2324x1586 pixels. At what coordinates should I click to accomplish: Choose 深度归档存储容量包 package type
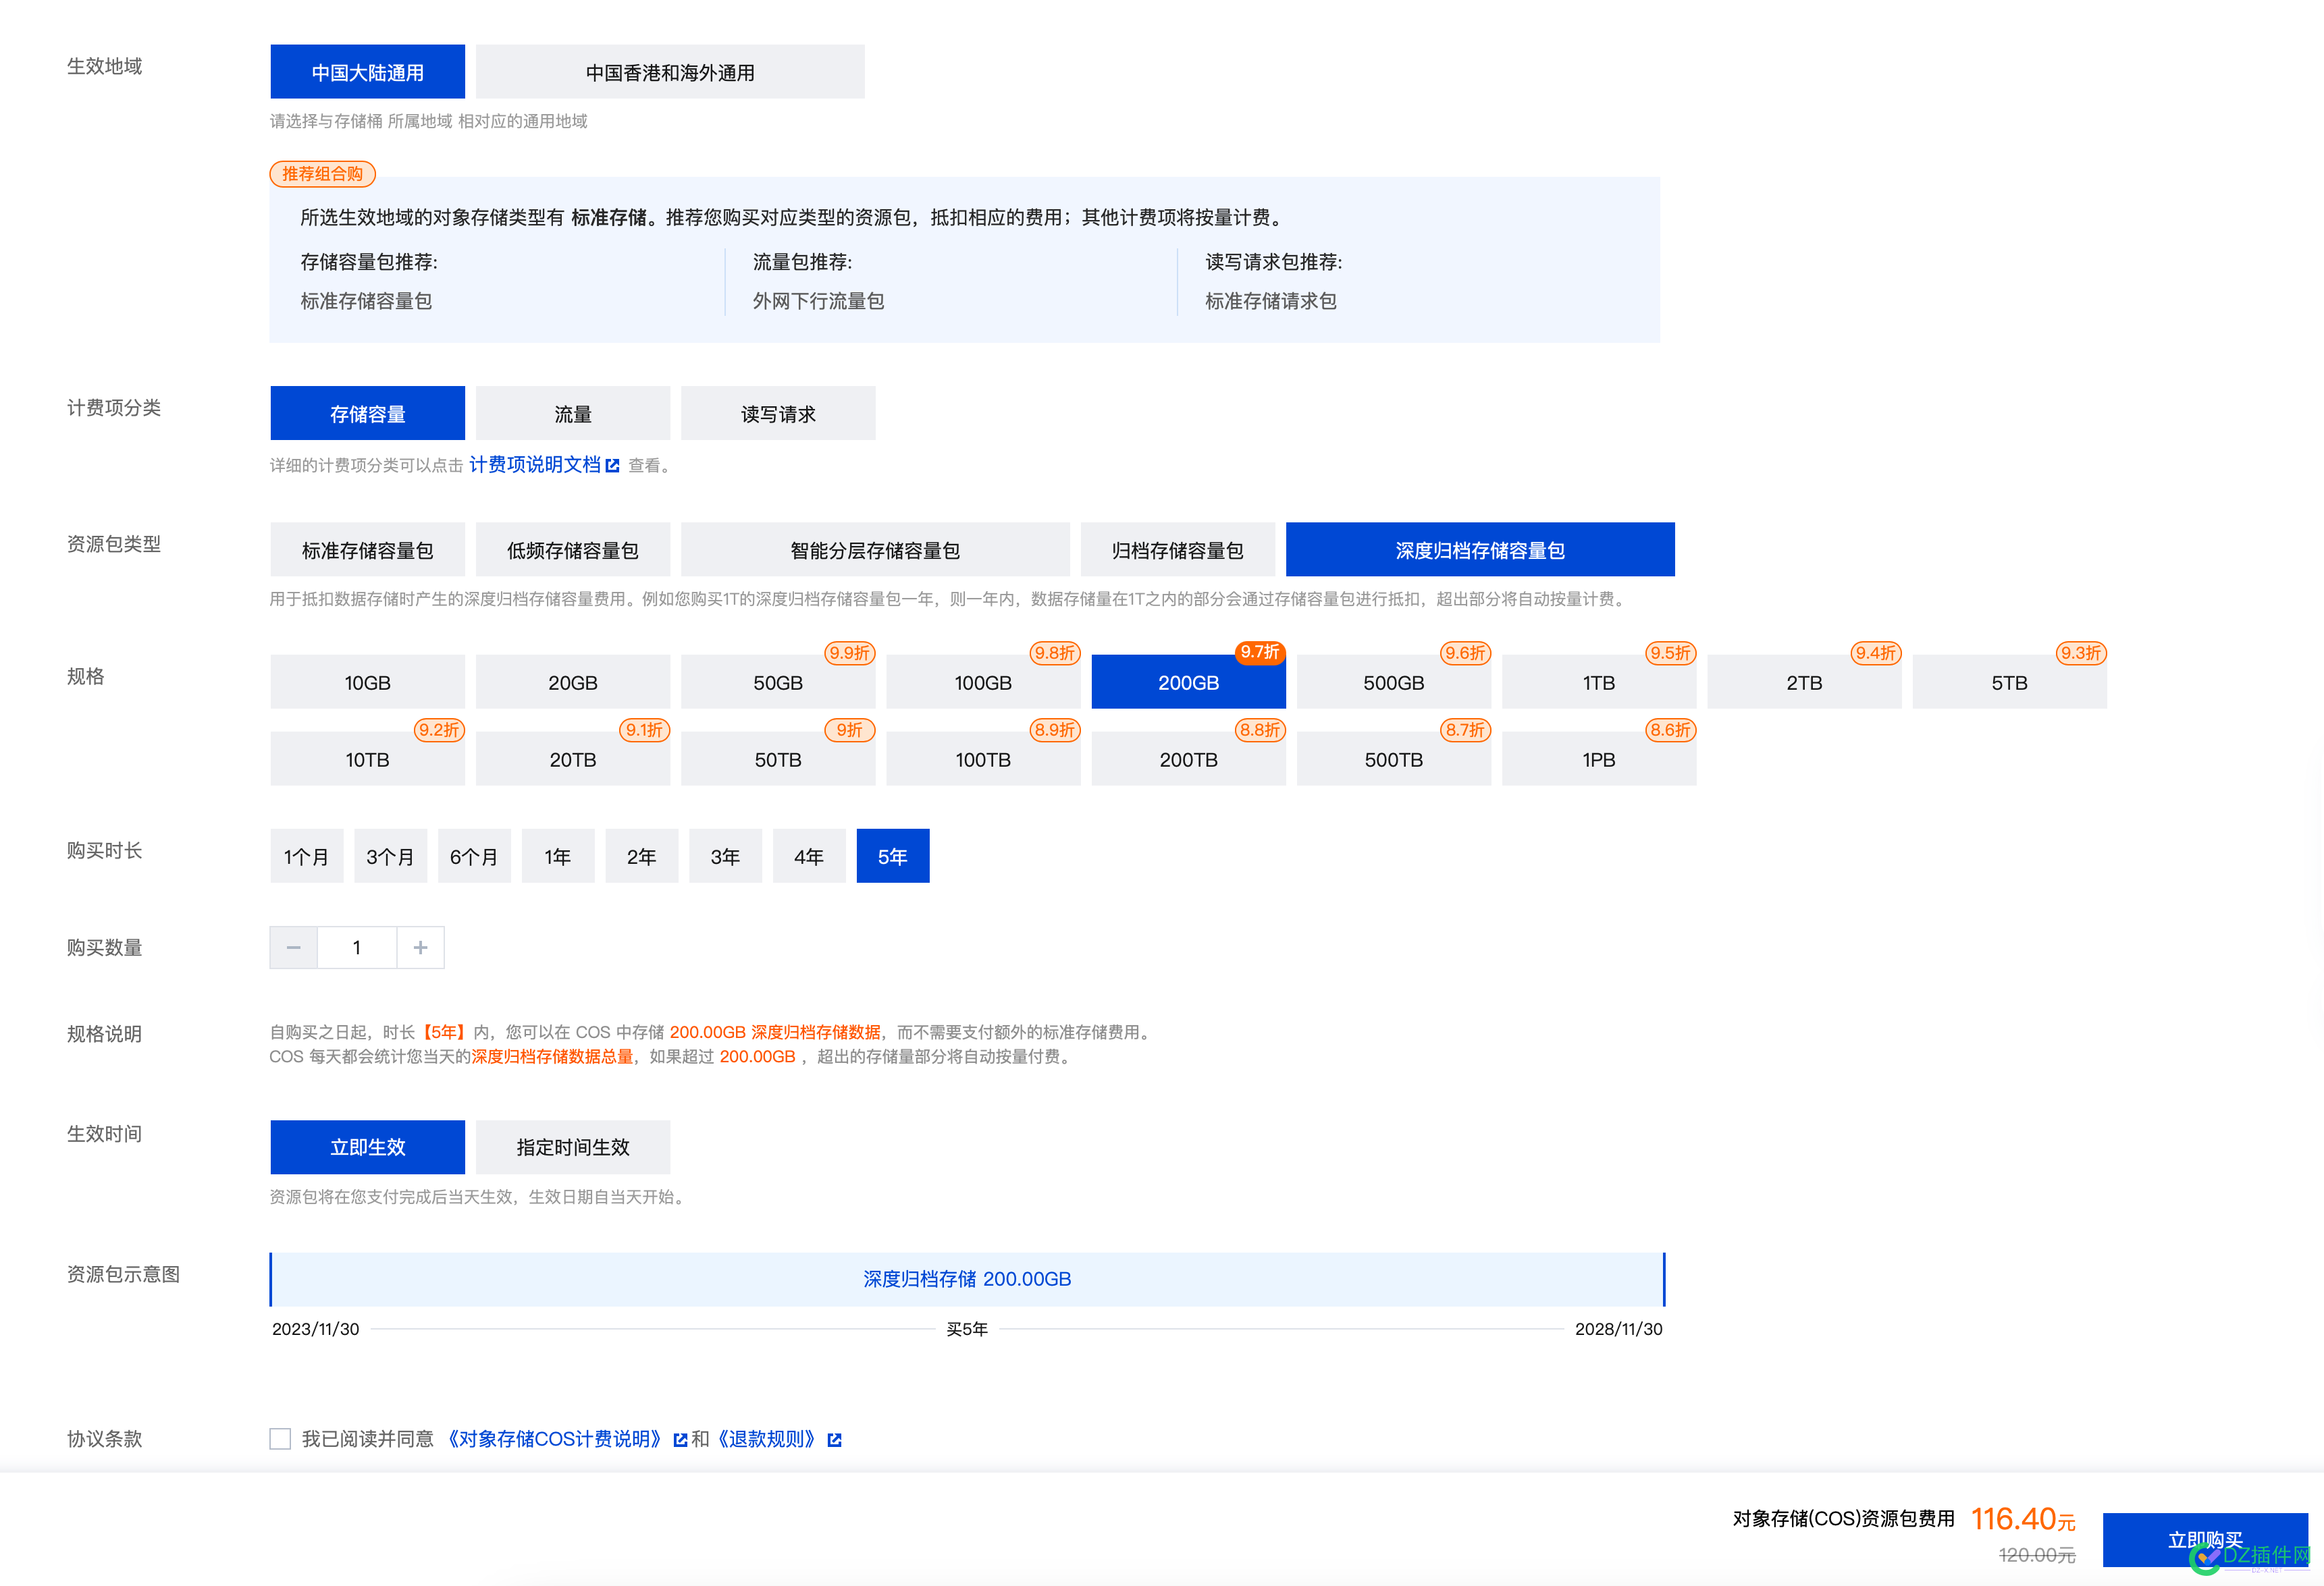click(1480, 549)
